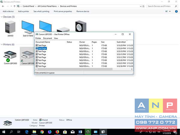Open Print server properties

click(63, 11)
